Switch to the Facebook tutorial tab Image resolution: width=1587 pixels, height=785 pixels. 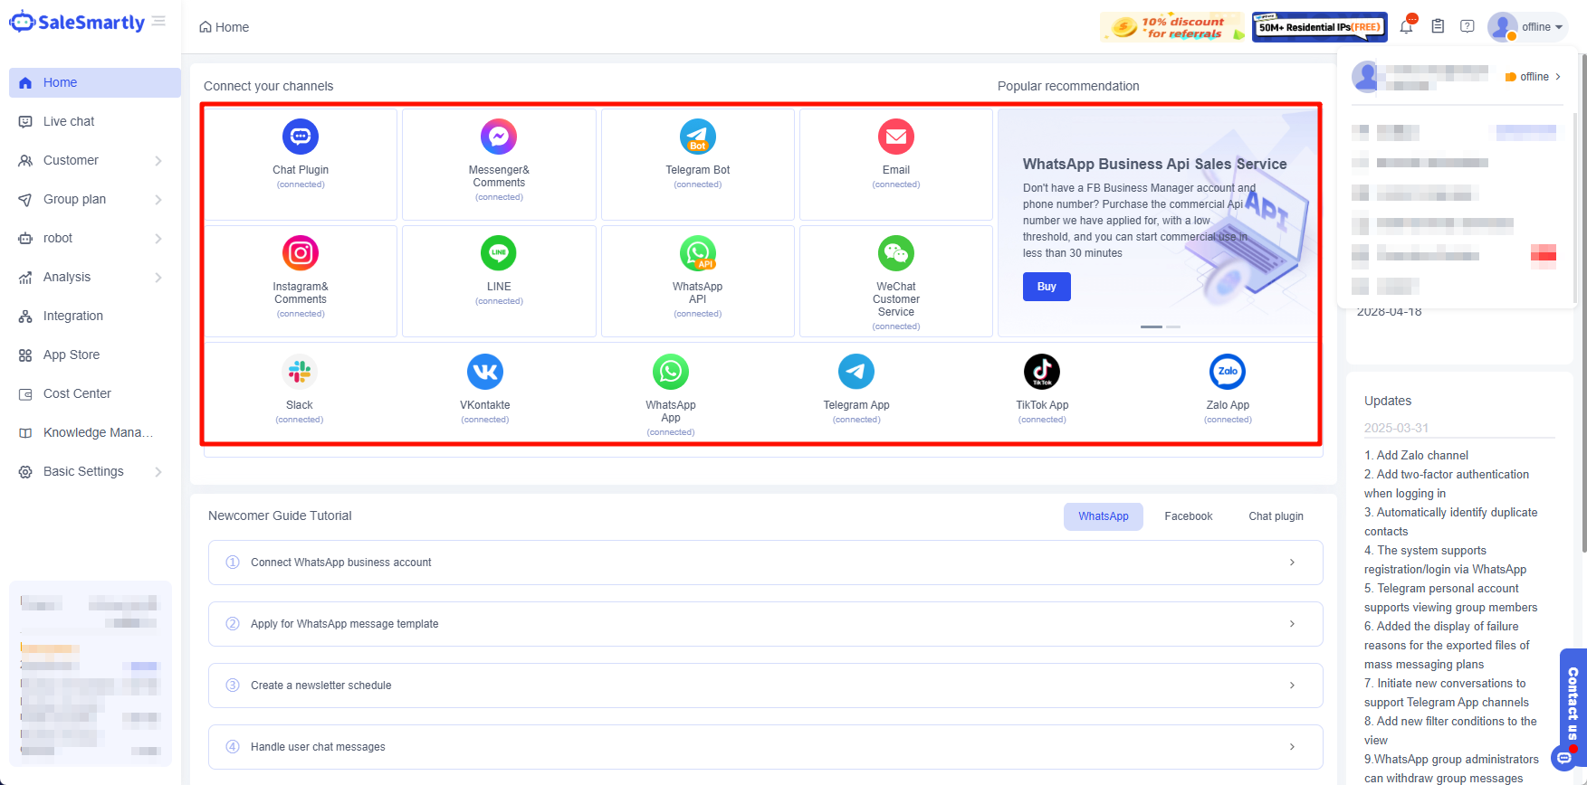click(1188, 516)
